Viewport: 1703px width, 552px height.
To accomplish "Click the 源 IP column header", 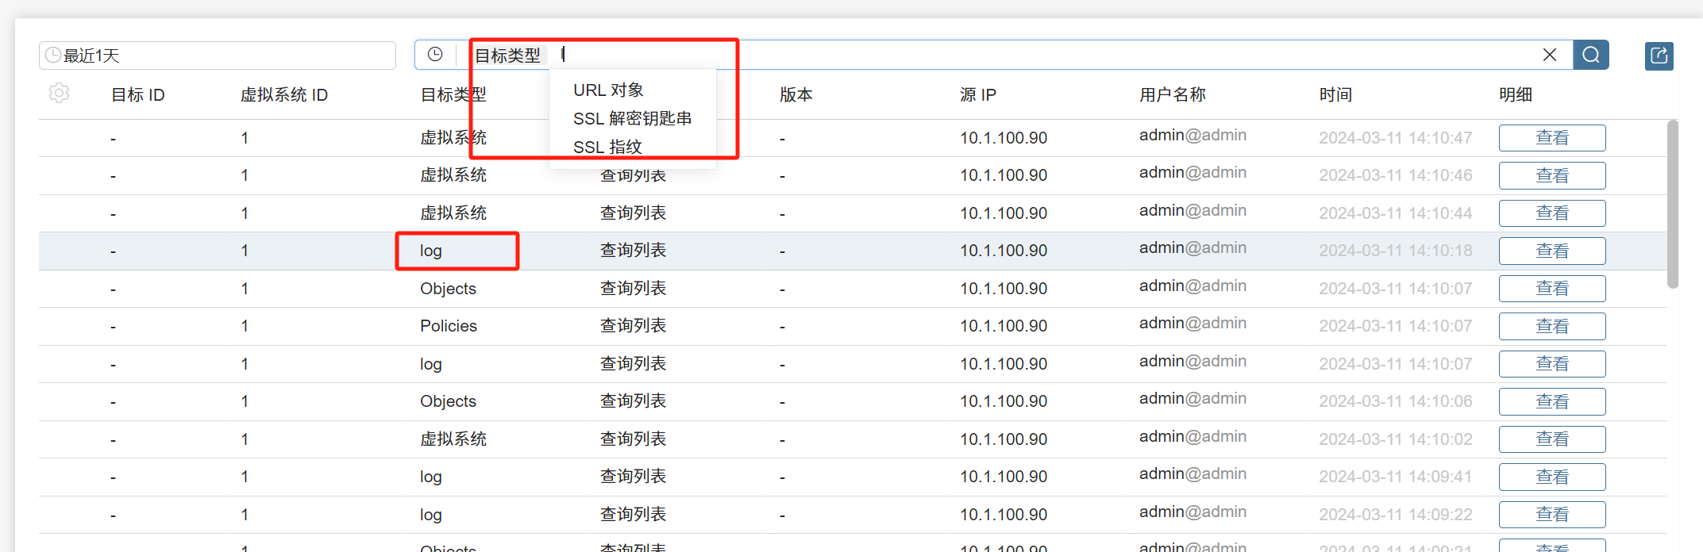I will coord(977,95).
